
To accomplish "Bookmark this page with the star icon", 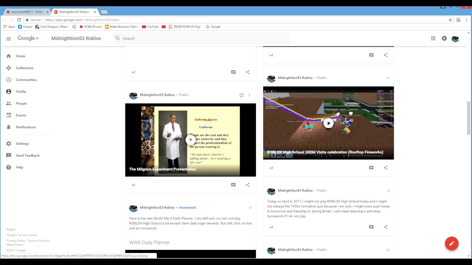I will (x=450, y=20).
